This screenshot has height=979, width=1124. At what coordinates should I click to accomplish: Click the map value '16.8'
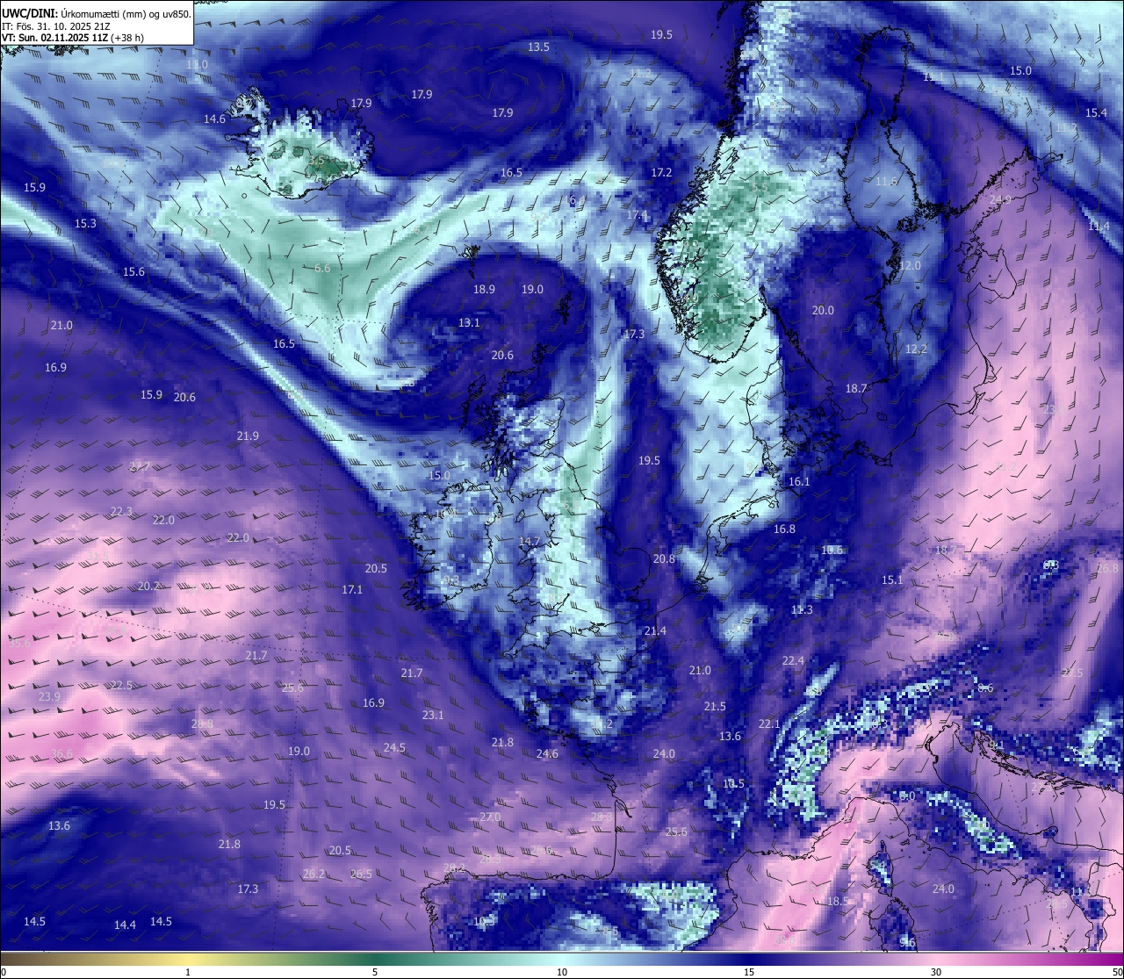784,529
